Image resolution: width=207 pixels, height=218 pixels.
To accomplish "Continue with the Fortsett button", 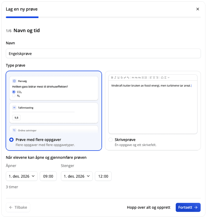I will click(x=188, y=207).
